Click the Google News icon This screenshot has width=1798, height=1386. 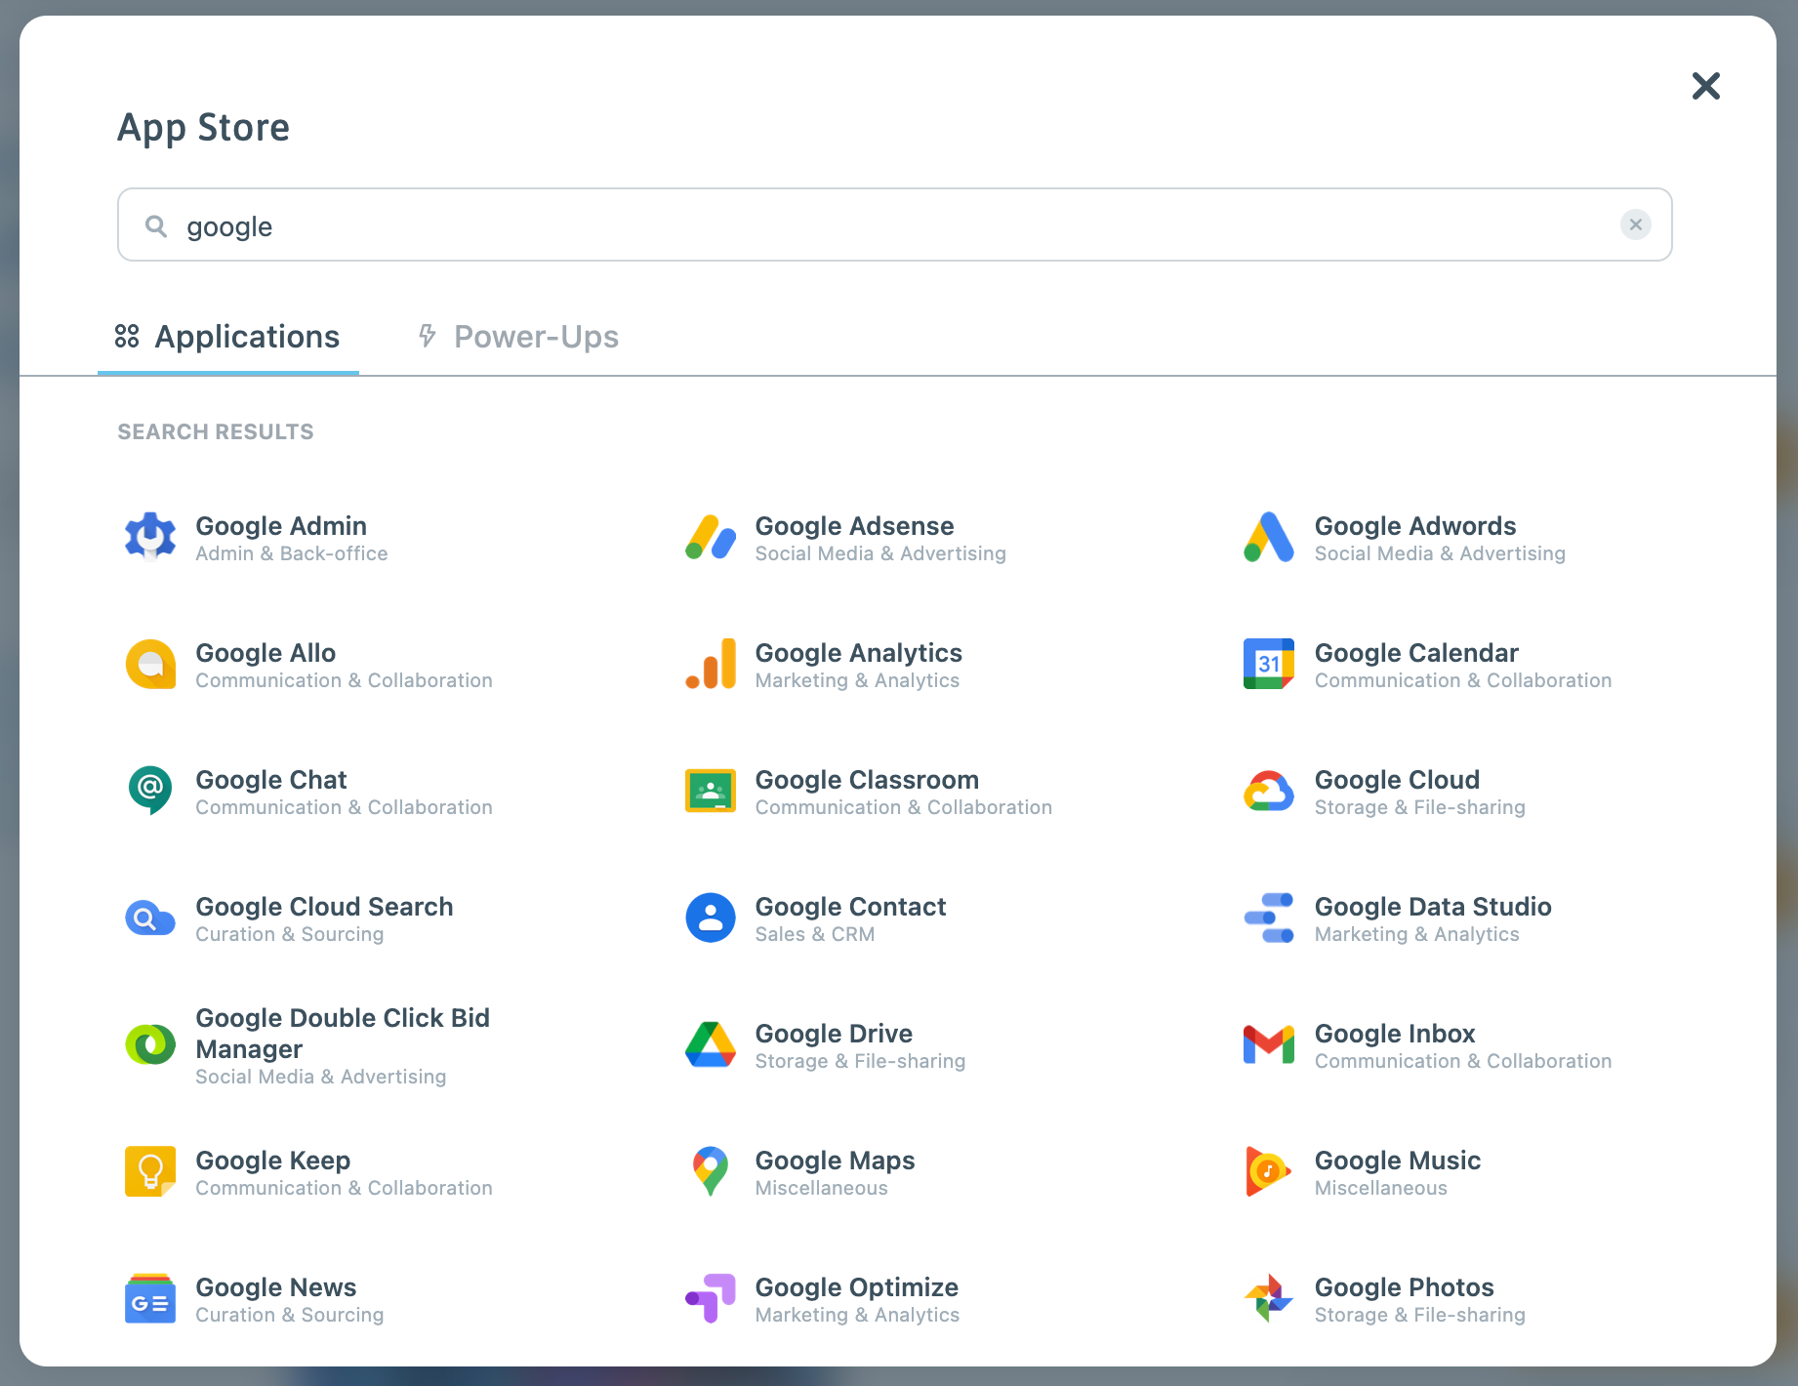click(150, 1298)
